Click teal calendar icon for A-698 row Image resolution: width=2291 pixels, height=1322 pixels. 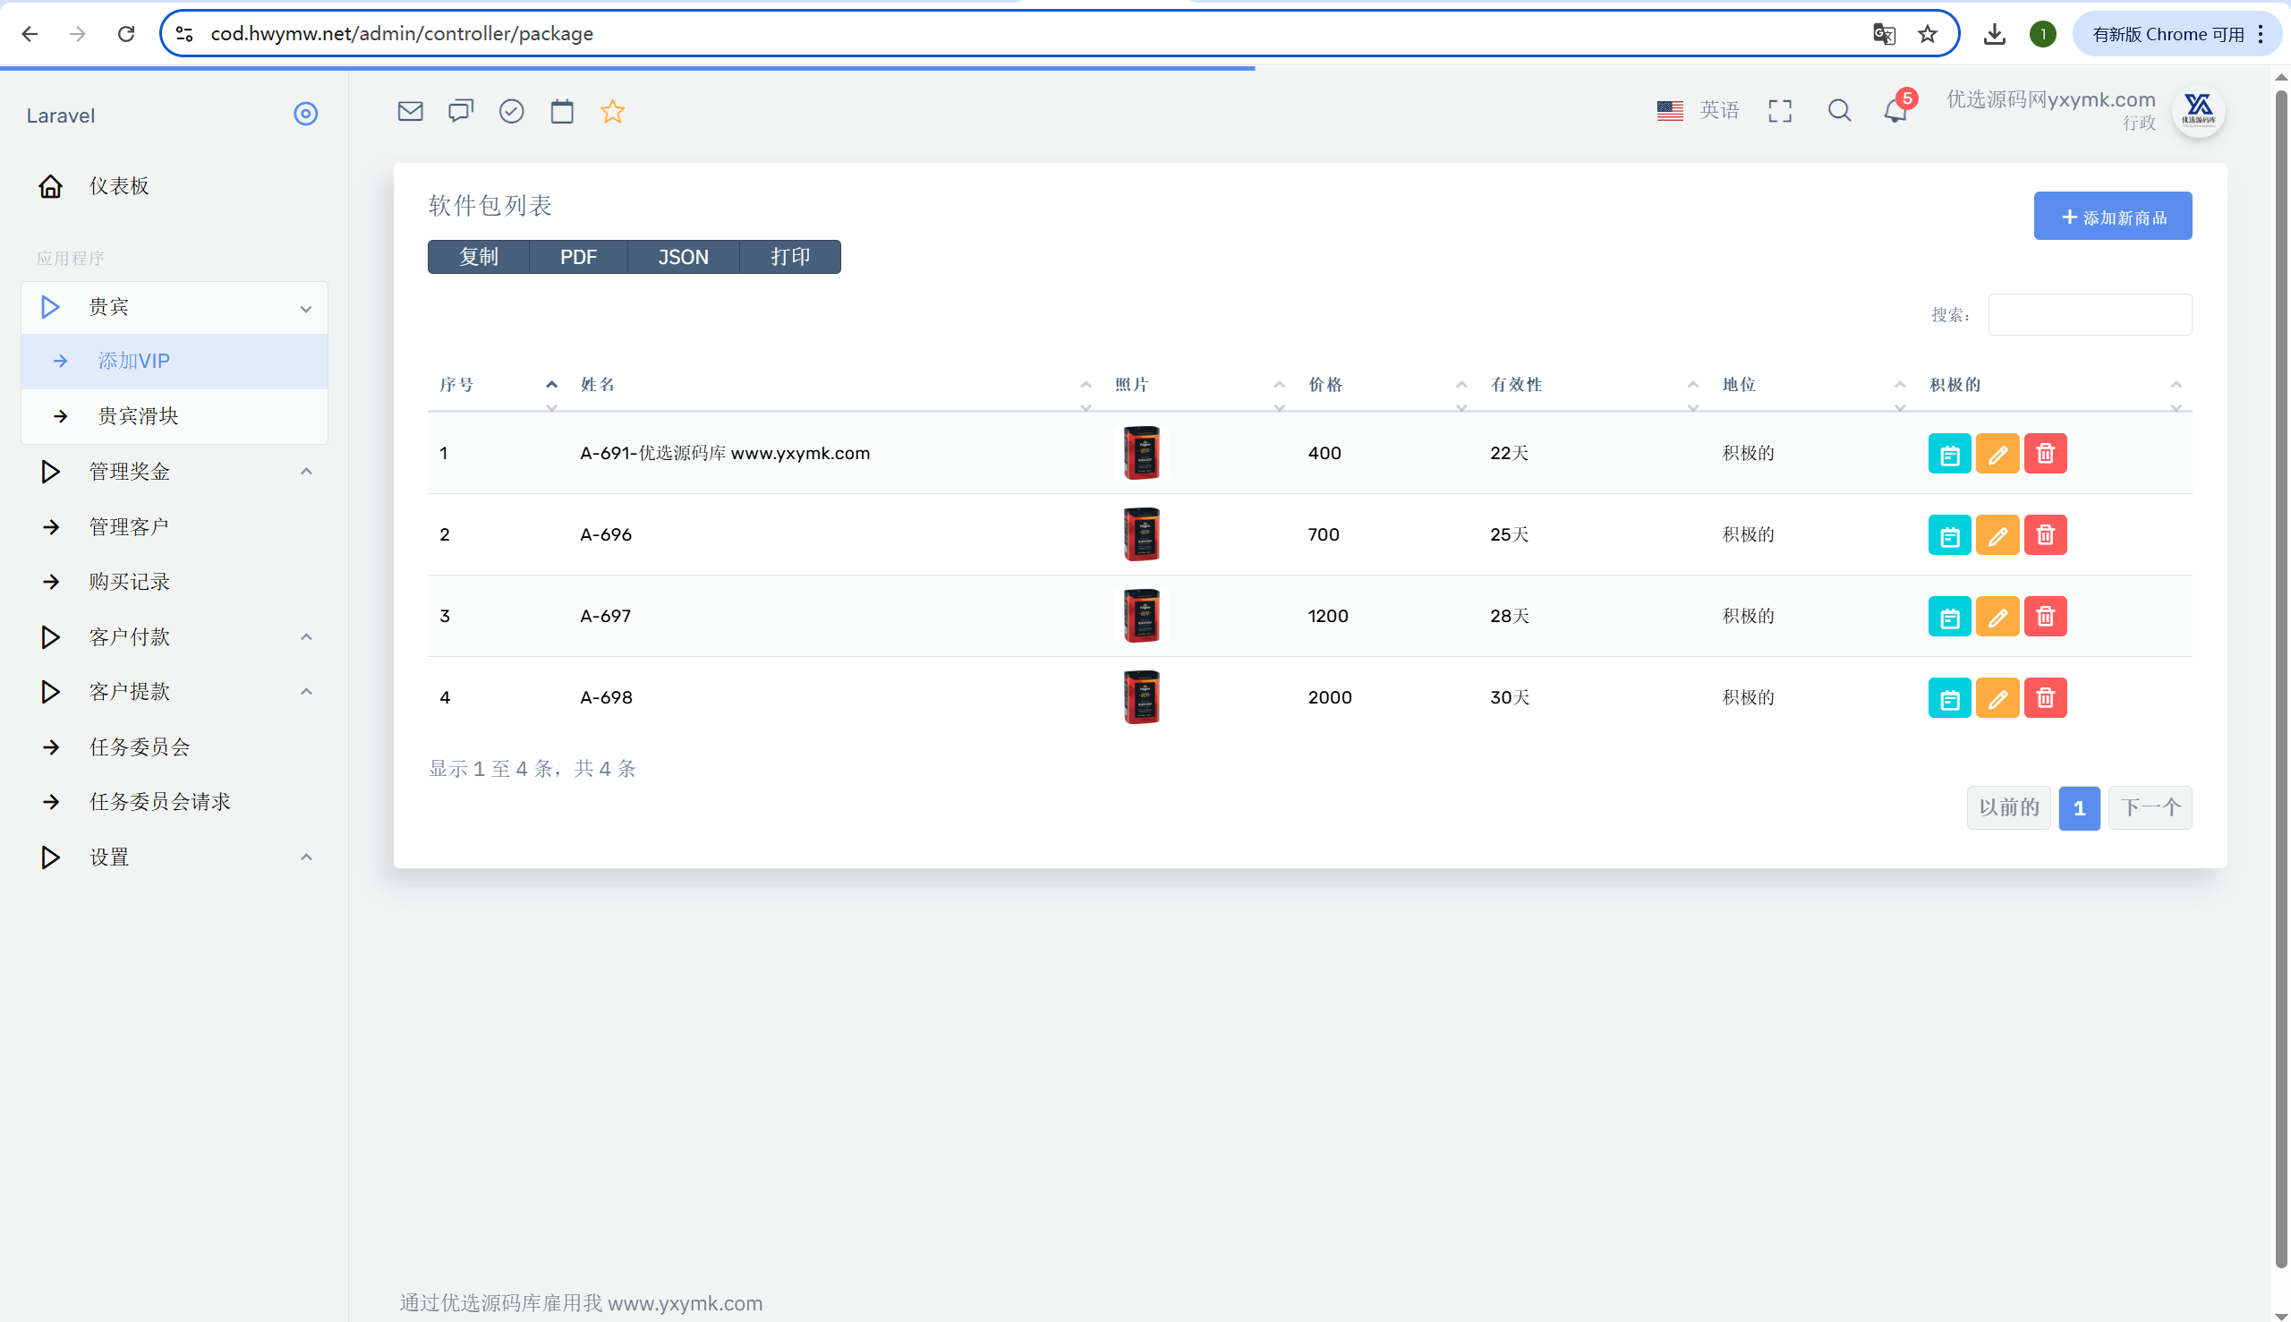tap(1949, 698)
